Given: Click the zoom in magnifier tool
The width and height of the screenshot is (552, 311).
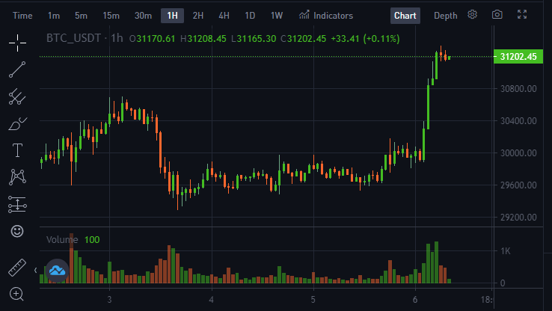Looking at the screenshot, I should (16, 294).
